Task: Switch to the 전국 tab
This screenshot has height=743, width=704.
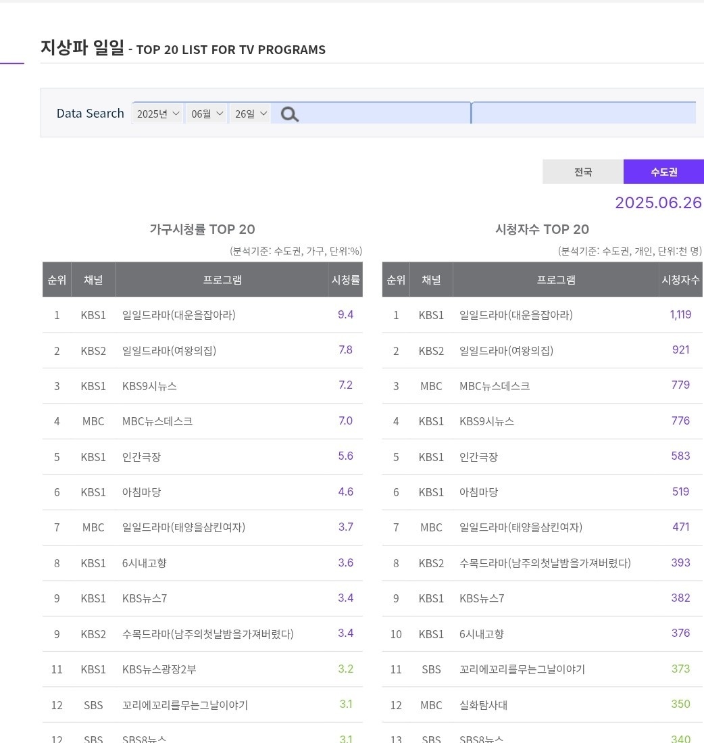Action: tap(583, 172)
